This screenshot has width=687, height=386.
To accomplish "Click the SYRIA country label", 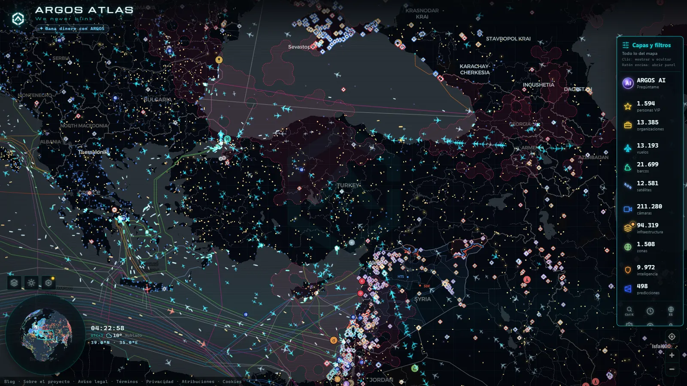I will pyautogui.click(x=423, y=299).
